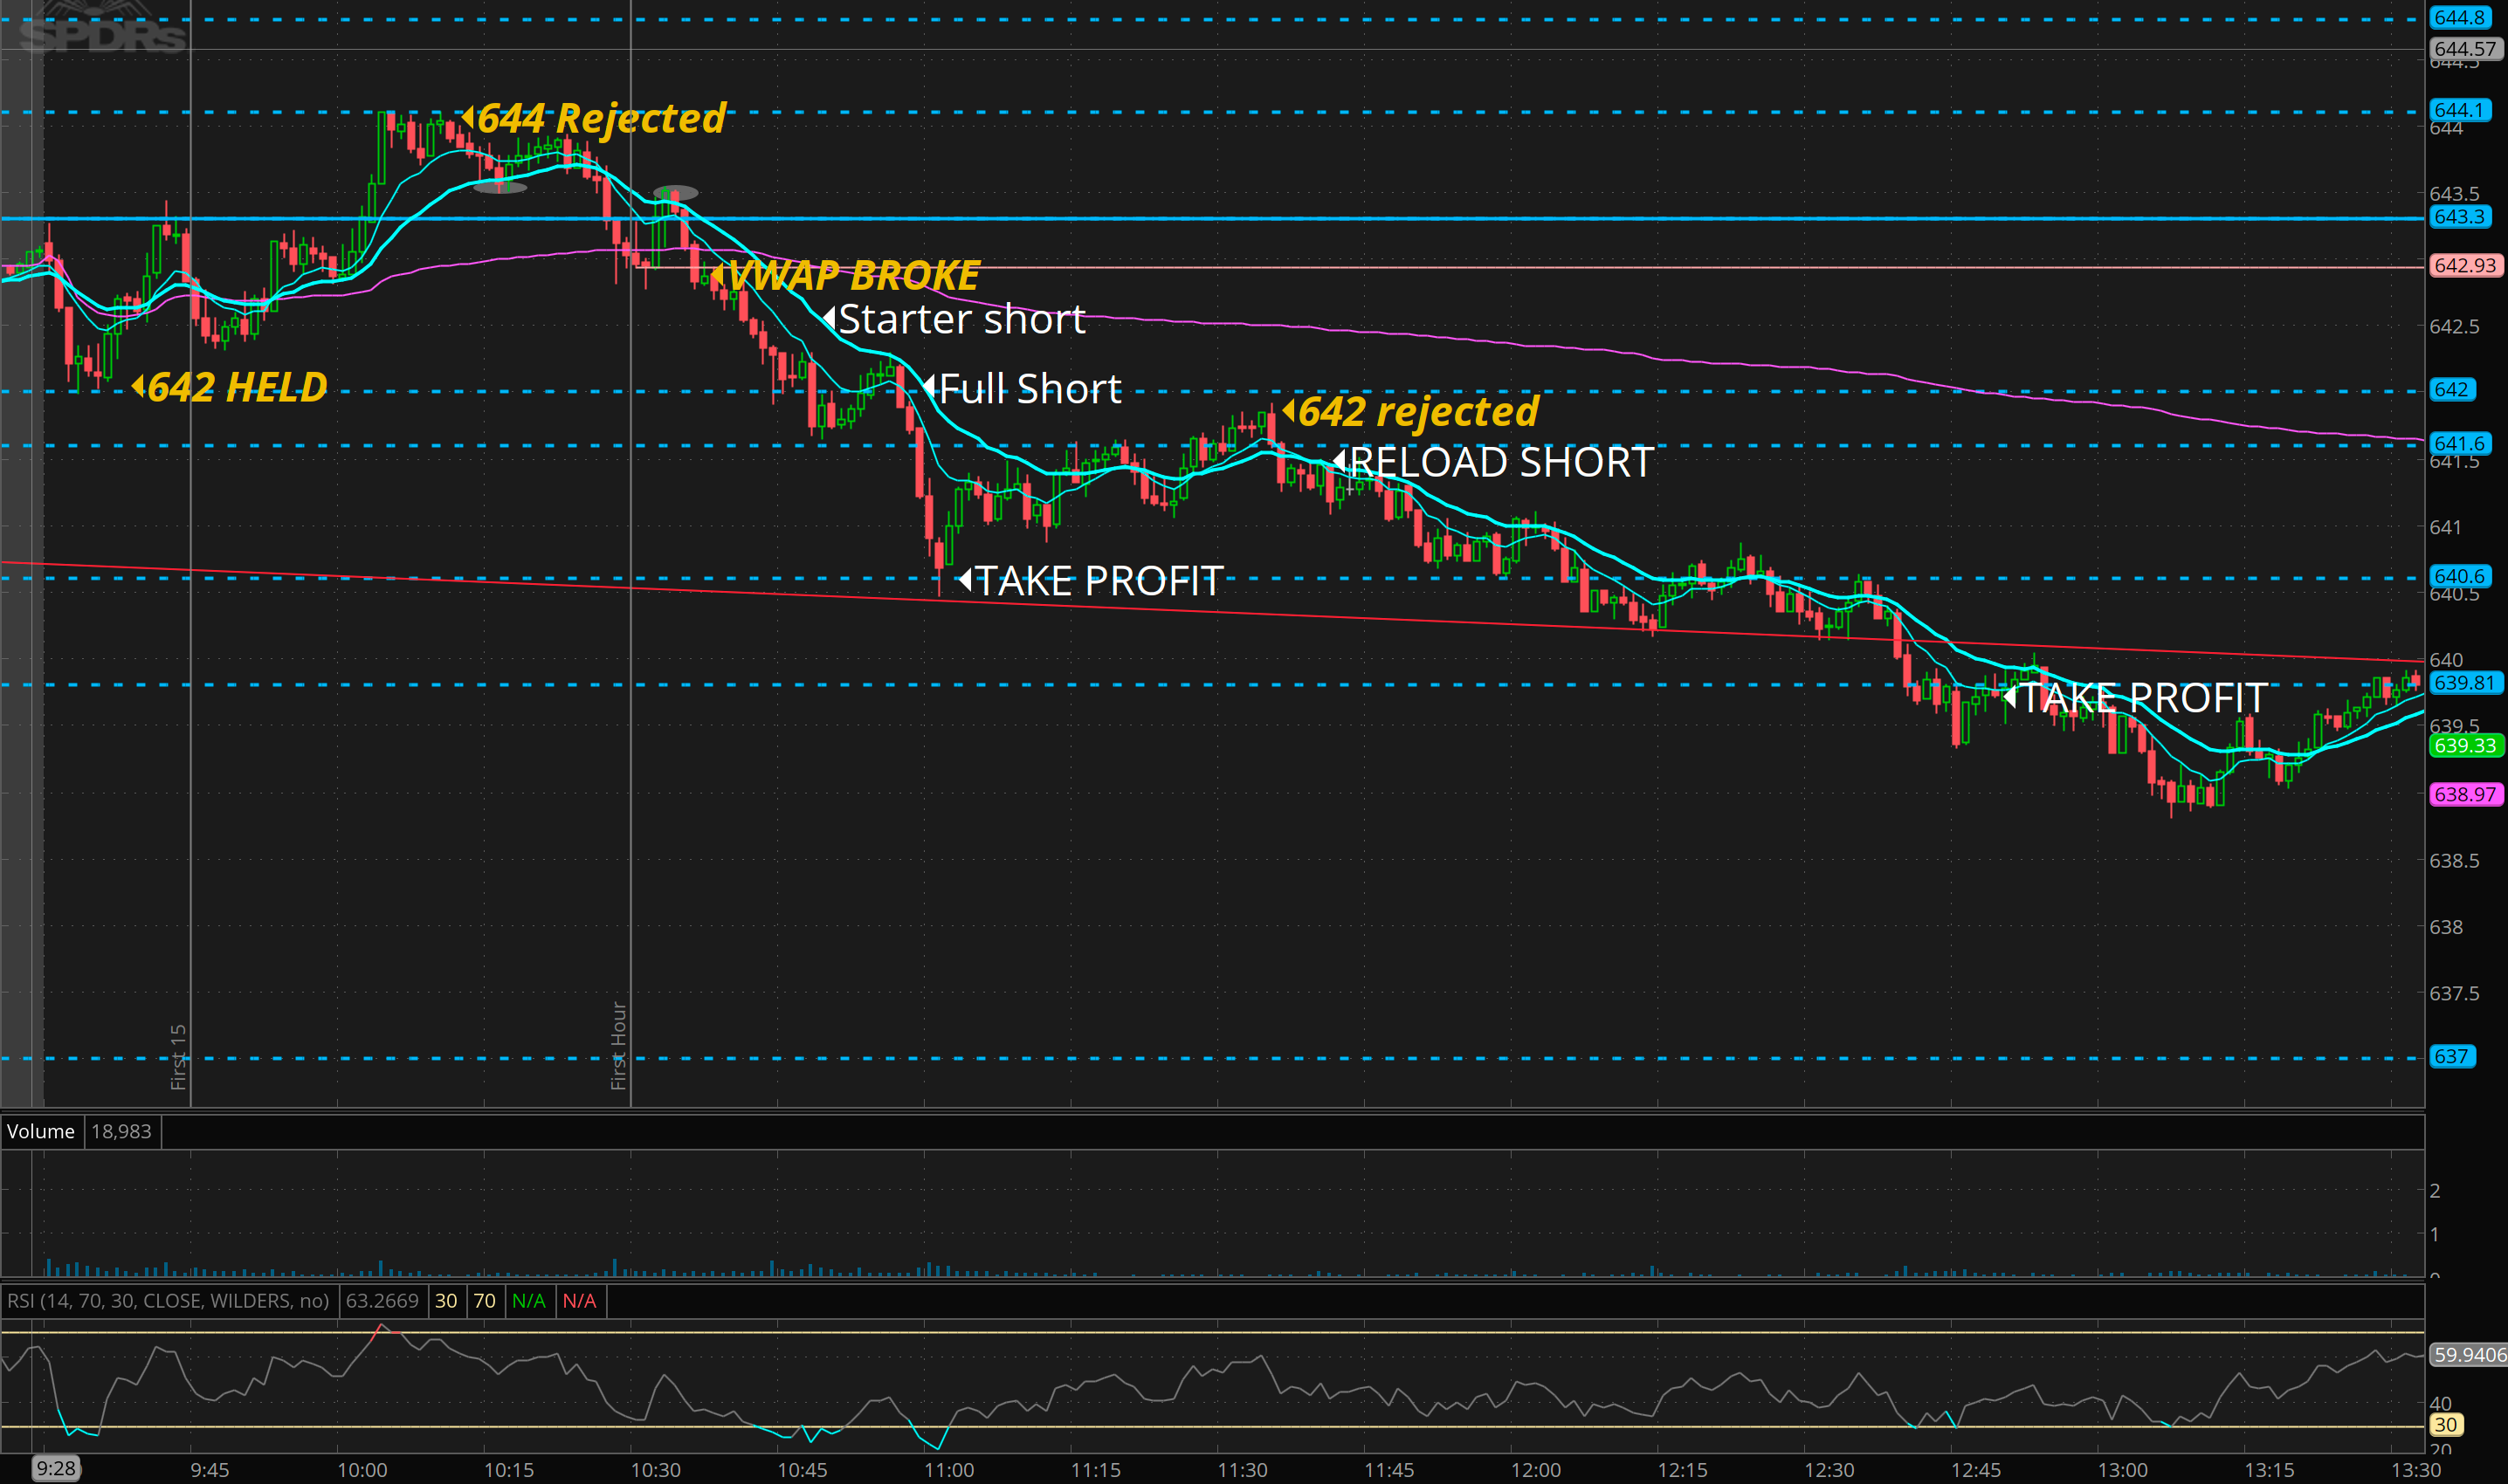Viewport: 2508px width, 1484px height.
Task: Select the RSI value 59.9406 axis bubble
Action: [2468, 1354]
